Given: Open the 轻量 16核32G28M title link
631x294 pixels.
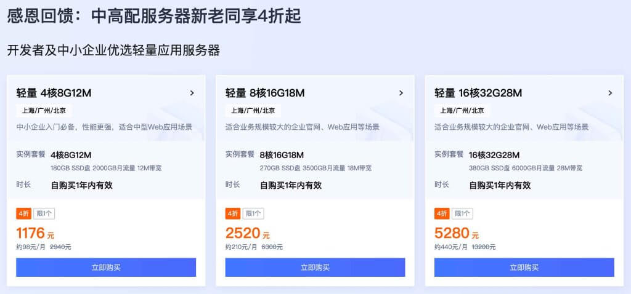Looking at the screenshot, I should [478, 93].
